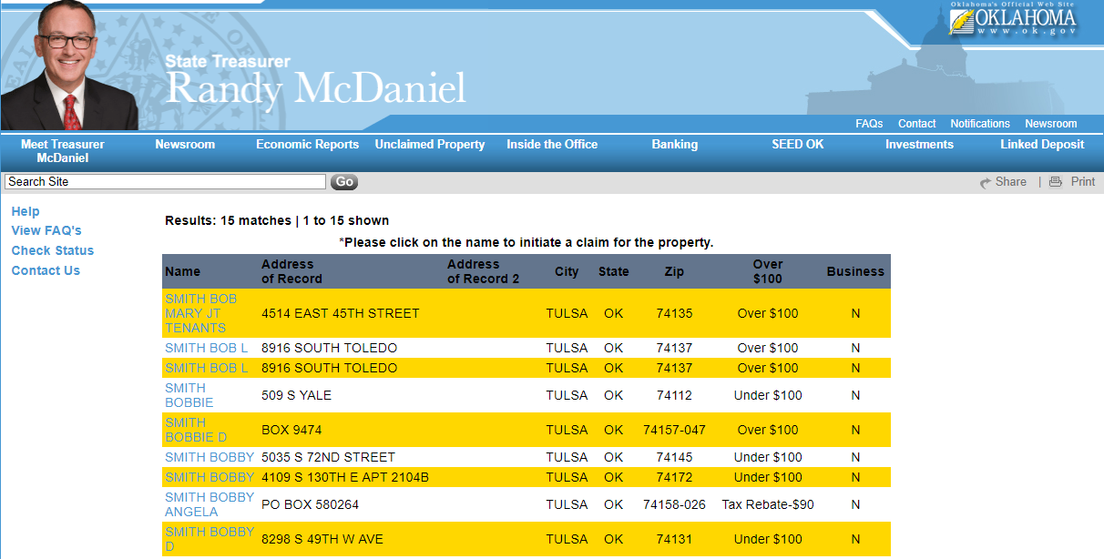Select Linked Deposit in the navigation
The image size is (1104, 559).
[x=1041, y=144]
